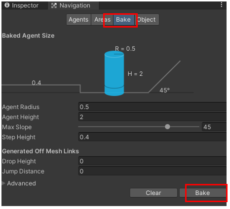The height and width of the screenshot is (209, 230).
Task: Click the Navigation tab mesh icon
Action: (x=54, y=5)
